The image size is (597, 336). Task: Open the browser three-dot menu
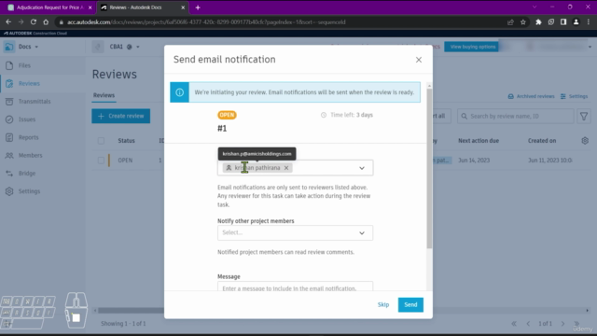coord(589,22)
